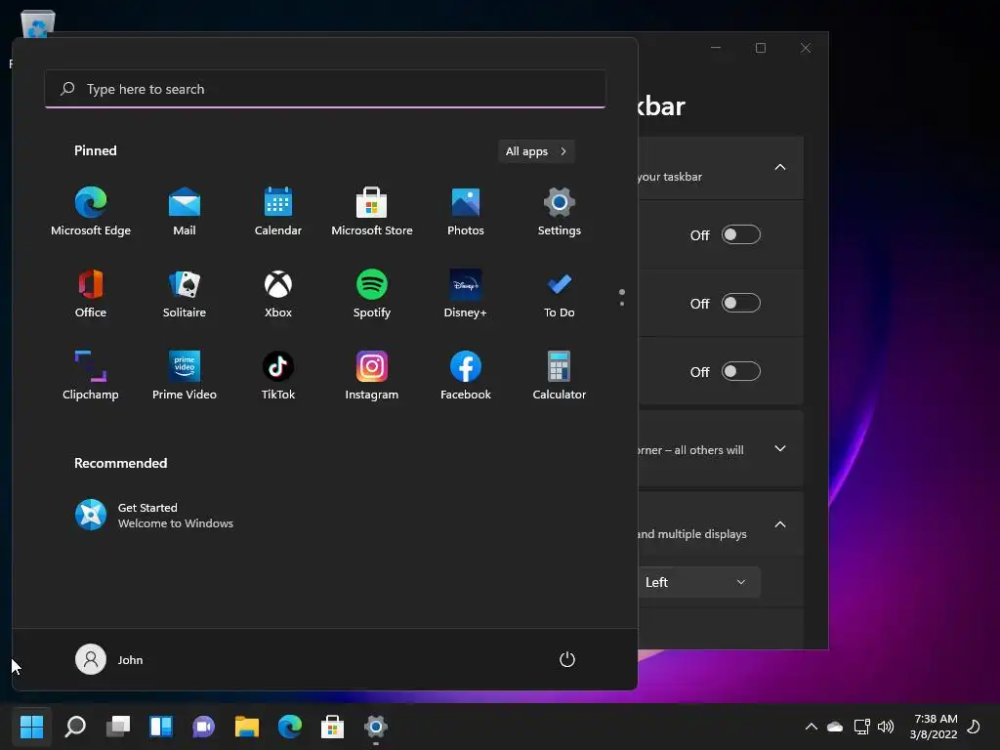Open the clock showing 7:38 AM
1000x750 pixels.
point(934,727)
